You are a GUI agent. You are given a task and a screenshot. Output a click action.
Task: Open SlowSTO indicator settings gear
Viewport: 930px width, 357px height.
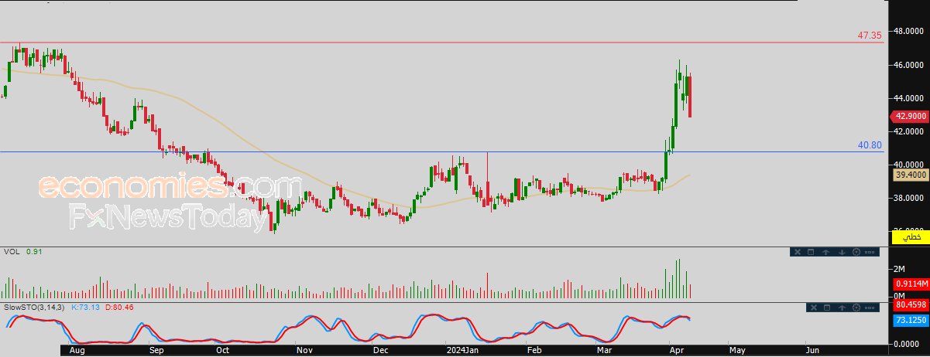click(856, 308)
